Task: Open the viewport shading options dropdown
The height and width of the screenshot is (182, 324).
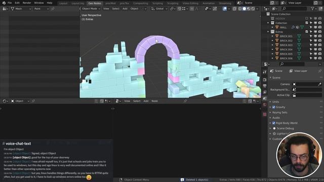Action: click(x=257, y=9)
